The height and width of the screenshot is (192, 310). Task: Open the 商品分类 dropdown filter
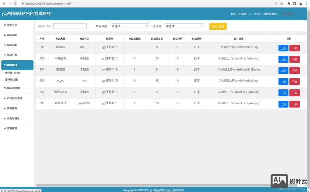click(129, 26)
